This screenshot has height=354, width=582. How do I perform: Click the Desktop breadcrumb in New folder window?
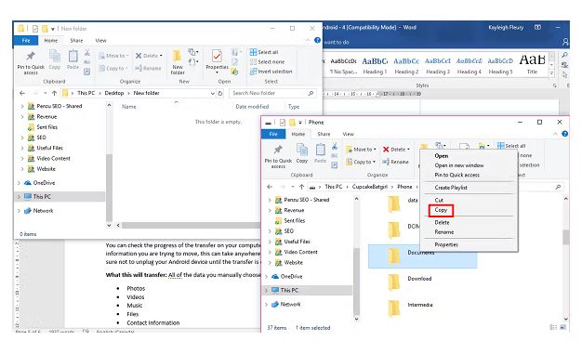tap(114, 93)
